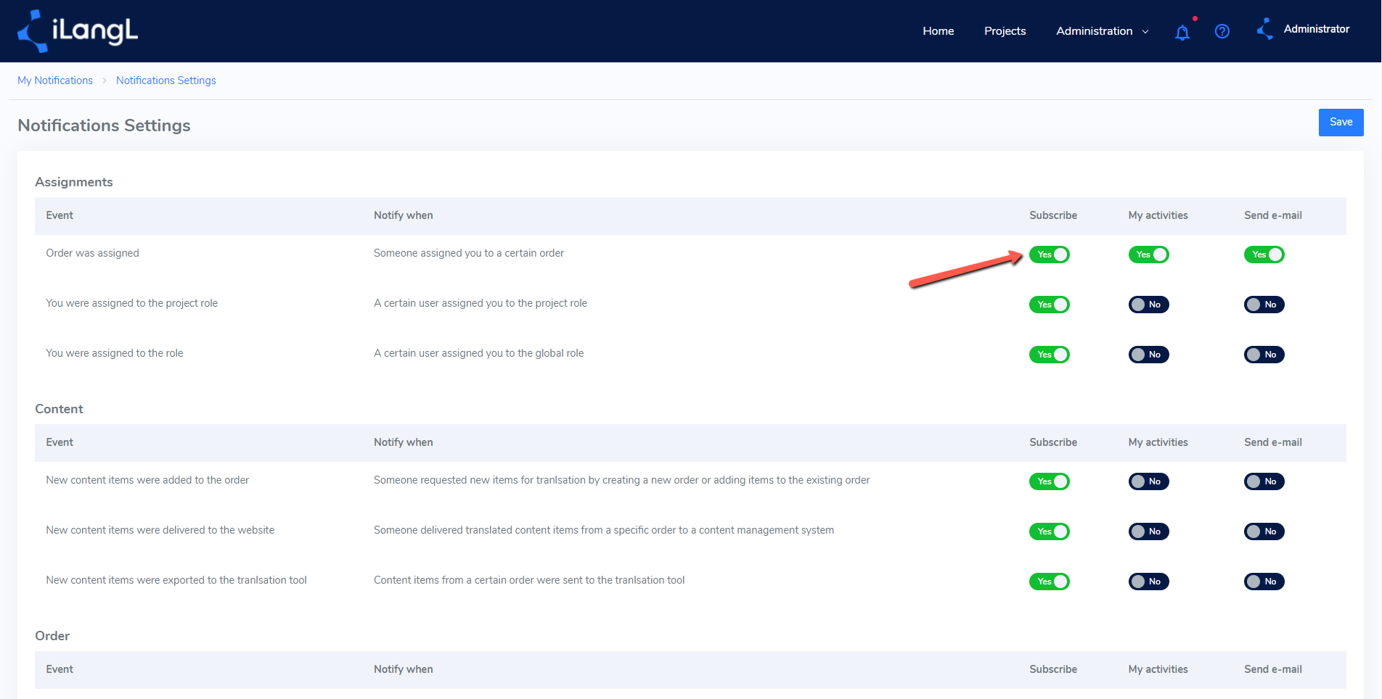Click the Notifications Settings page heading
Image resolution: width=1382 pixels, height=699 pixels.
coord(104,125)
